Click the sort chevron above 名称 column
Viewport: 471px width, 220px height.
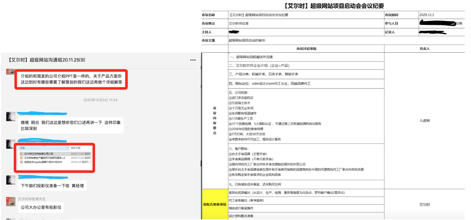(x=44, y=146)
